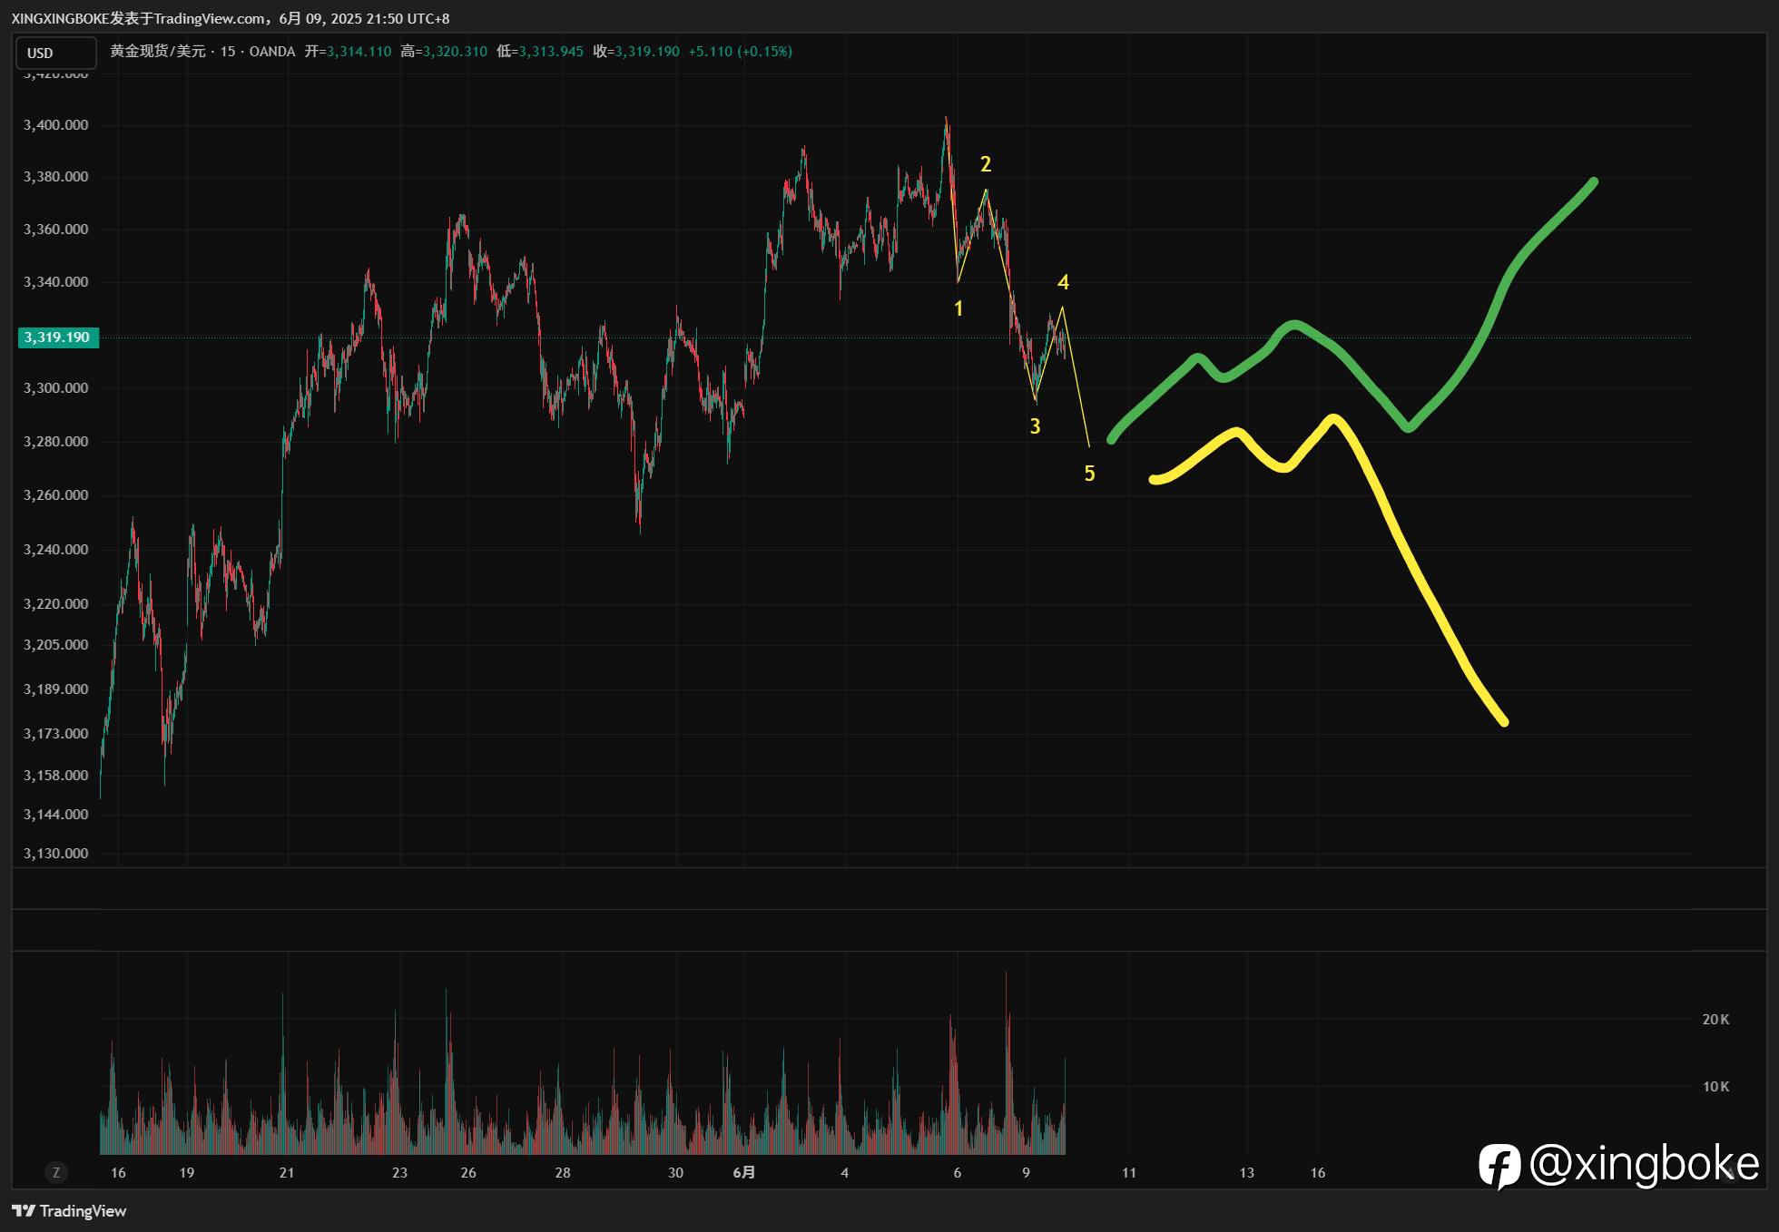Click the wave label 2 on the chart
The width and height of the screenshot is (1779, 1232).
pyautogui.click(x=986, y=164)
